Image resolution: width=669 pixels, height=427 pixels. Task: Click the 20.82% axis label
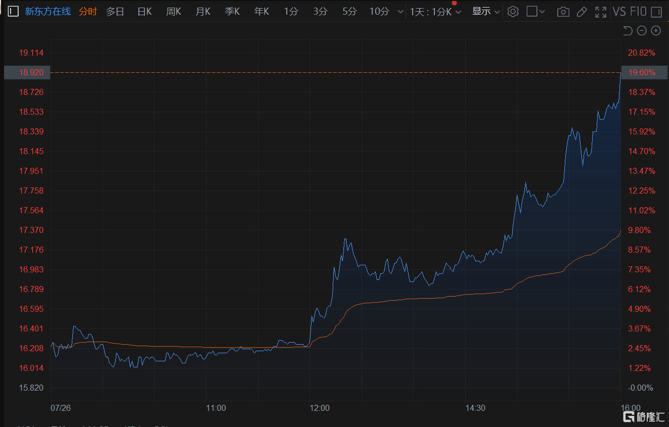pyautogui.click(x=641, y=53)
